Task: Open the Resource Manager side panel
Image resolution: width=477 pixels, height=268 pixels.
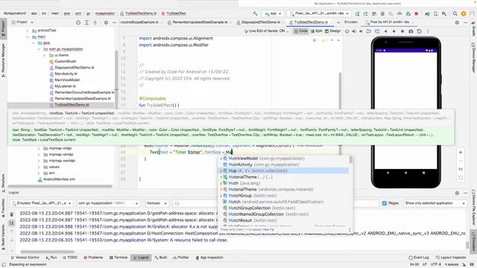Action: (3, 60)
